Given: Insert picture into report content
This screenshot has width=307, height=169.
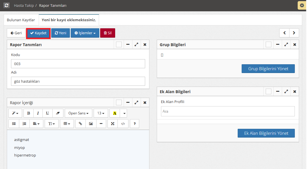Looking at the screenshot, I should (x=91, y=124).
